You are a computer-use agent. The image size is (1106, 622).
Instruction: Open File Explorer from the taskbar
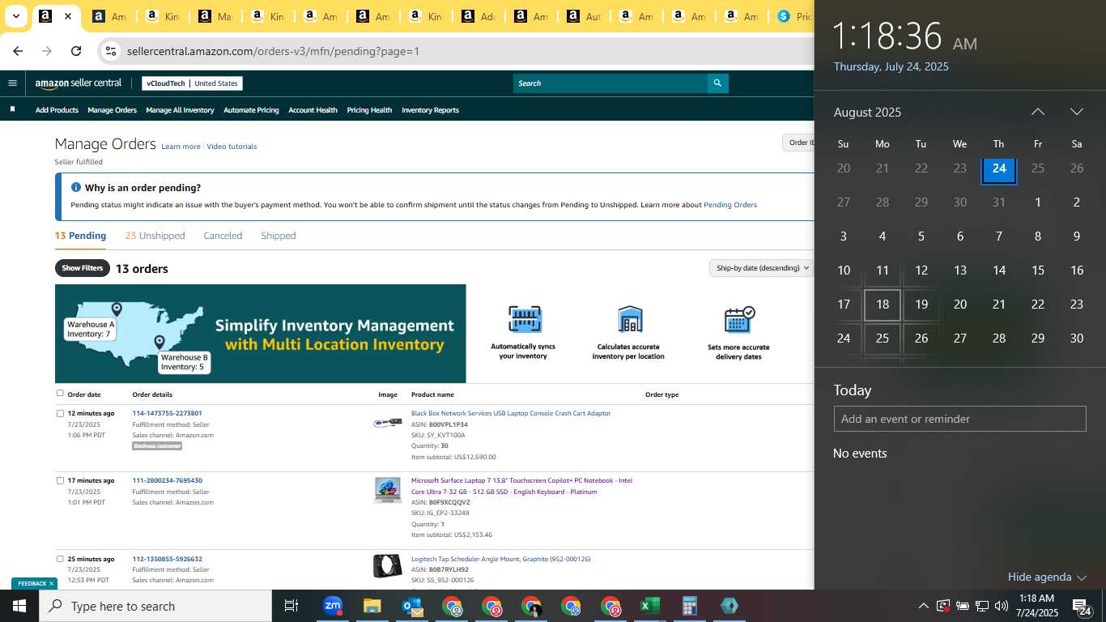click(x=372, y=606)
